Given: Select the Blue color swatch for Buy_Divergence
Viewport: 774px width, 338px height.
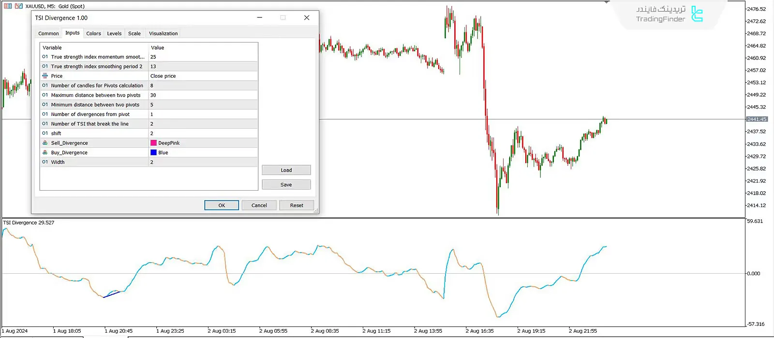Looking at the screenshot, I should [153, 153].
